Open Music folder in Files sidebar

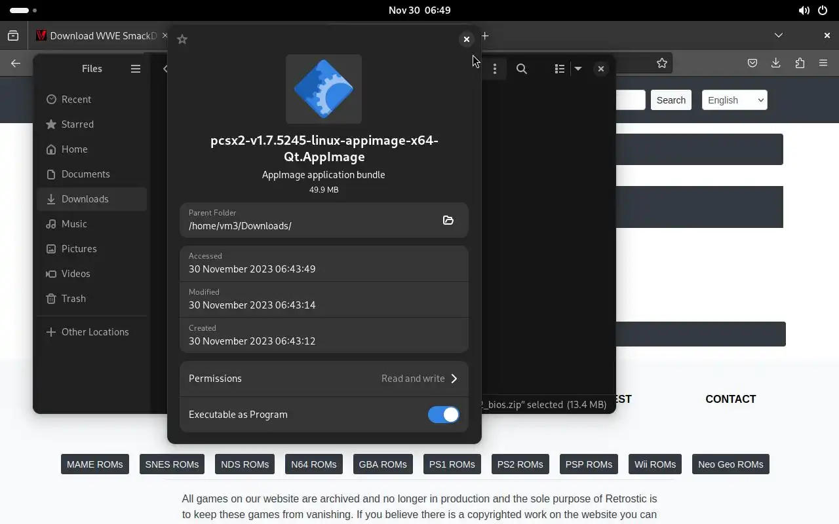pos(92,224)
